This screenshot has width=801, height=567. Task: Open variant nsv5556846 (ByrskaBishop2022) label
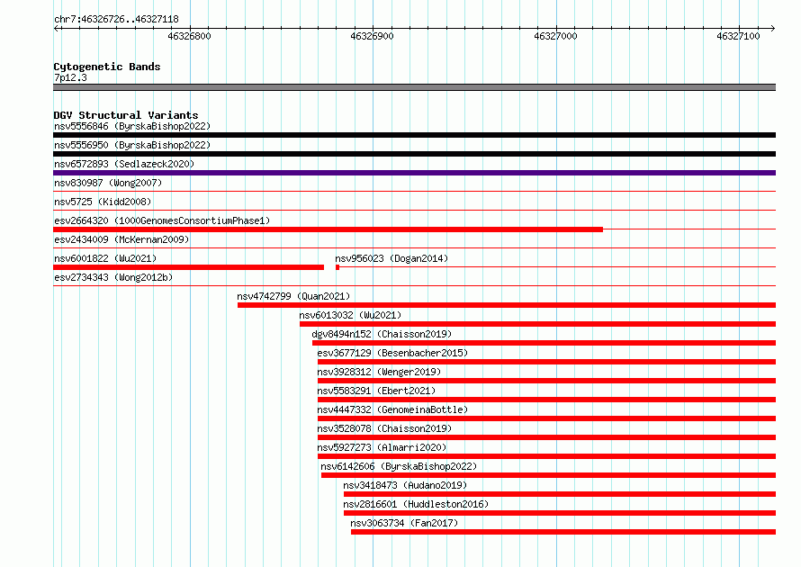tap(132, 126)
